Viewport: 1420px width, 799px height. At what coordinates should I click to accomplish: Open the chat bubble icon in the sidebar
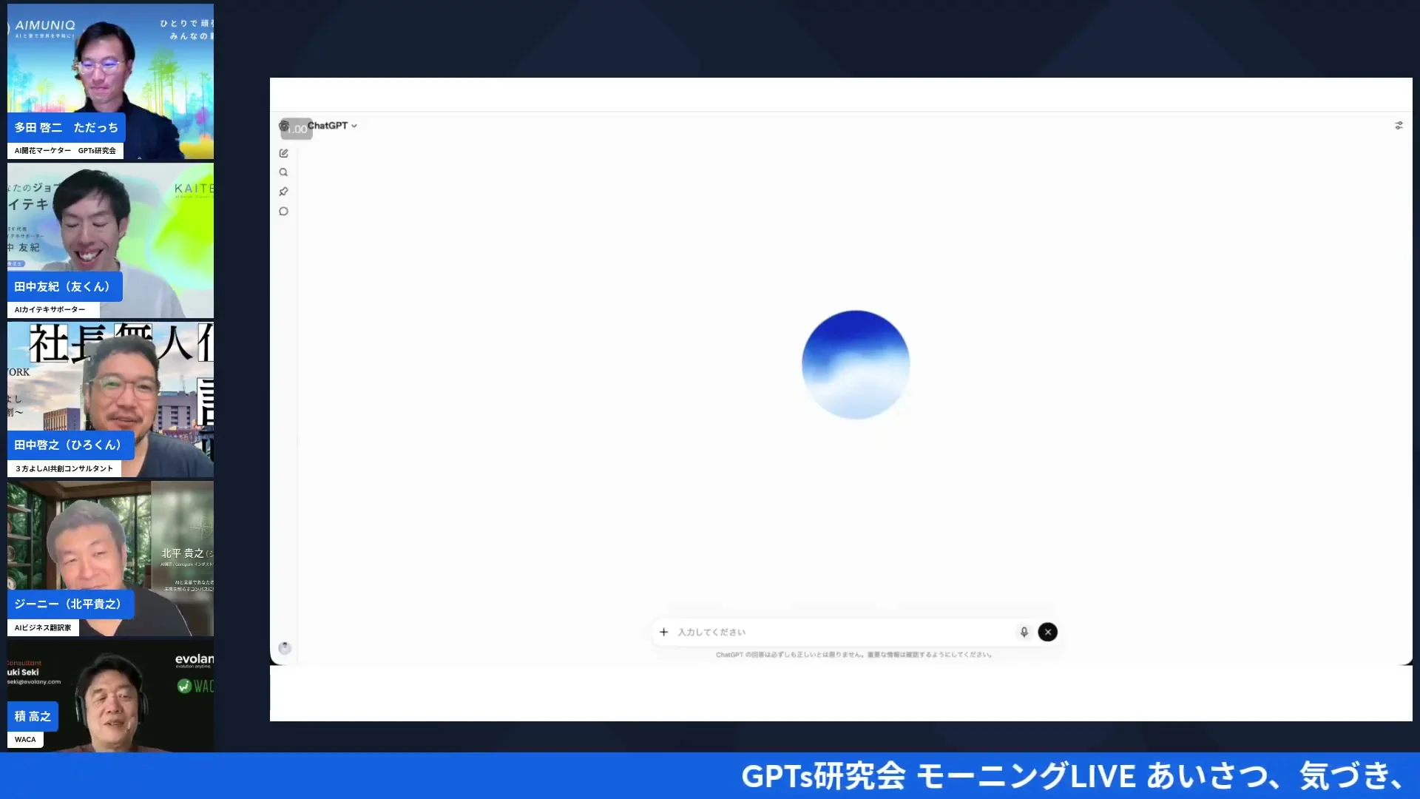(x=284, y=212)
